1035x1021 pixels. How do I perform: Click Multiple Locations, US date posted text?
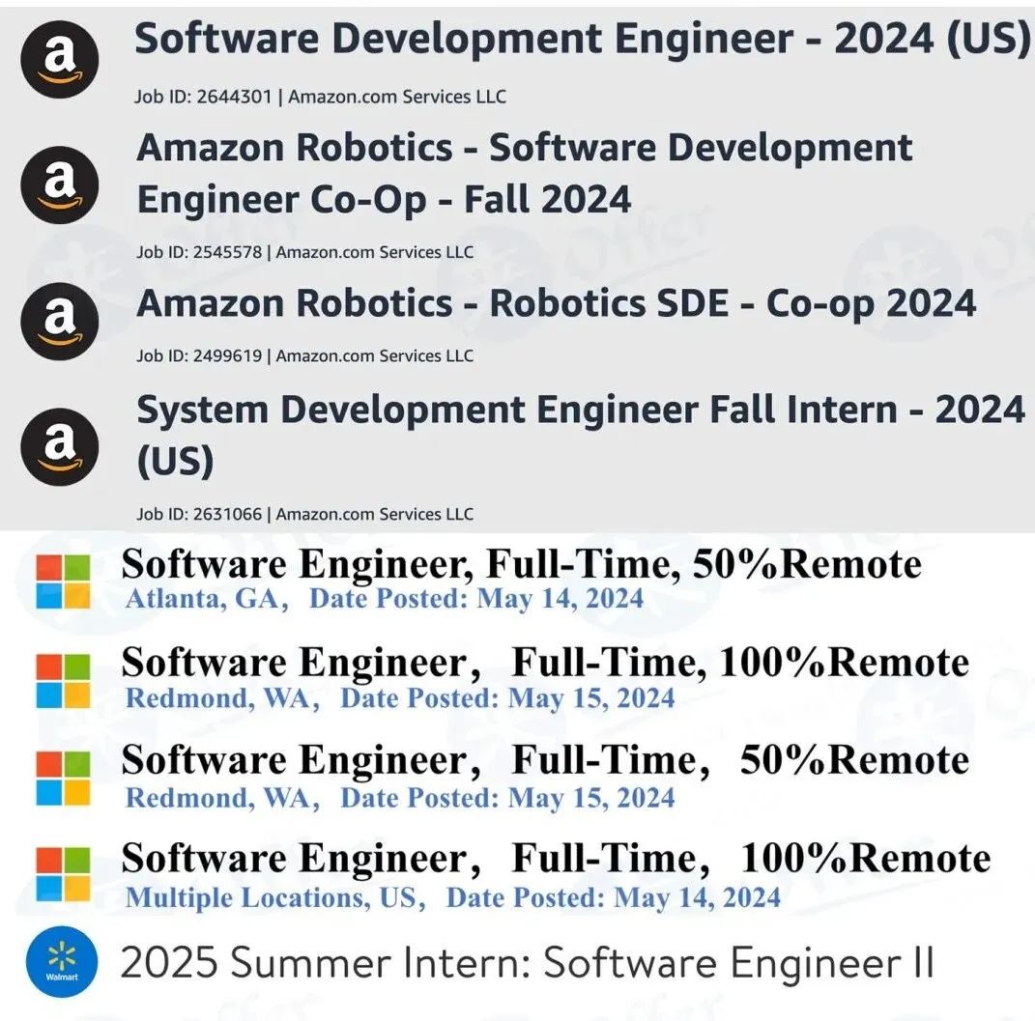point(453,897)
